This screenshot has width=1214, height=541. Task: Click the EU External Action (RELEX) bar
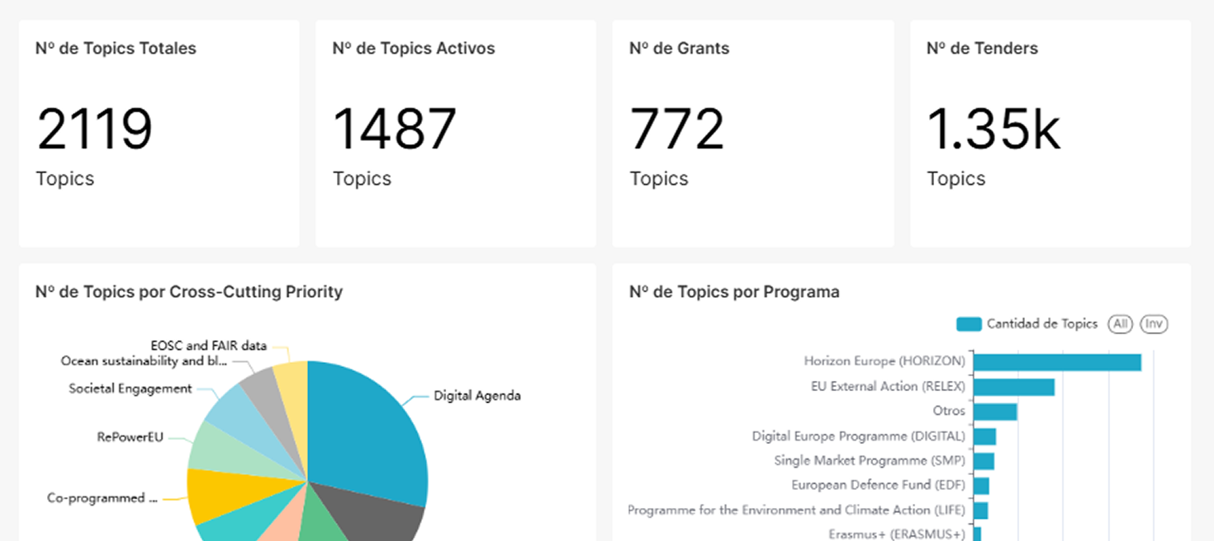point(1014,387)
